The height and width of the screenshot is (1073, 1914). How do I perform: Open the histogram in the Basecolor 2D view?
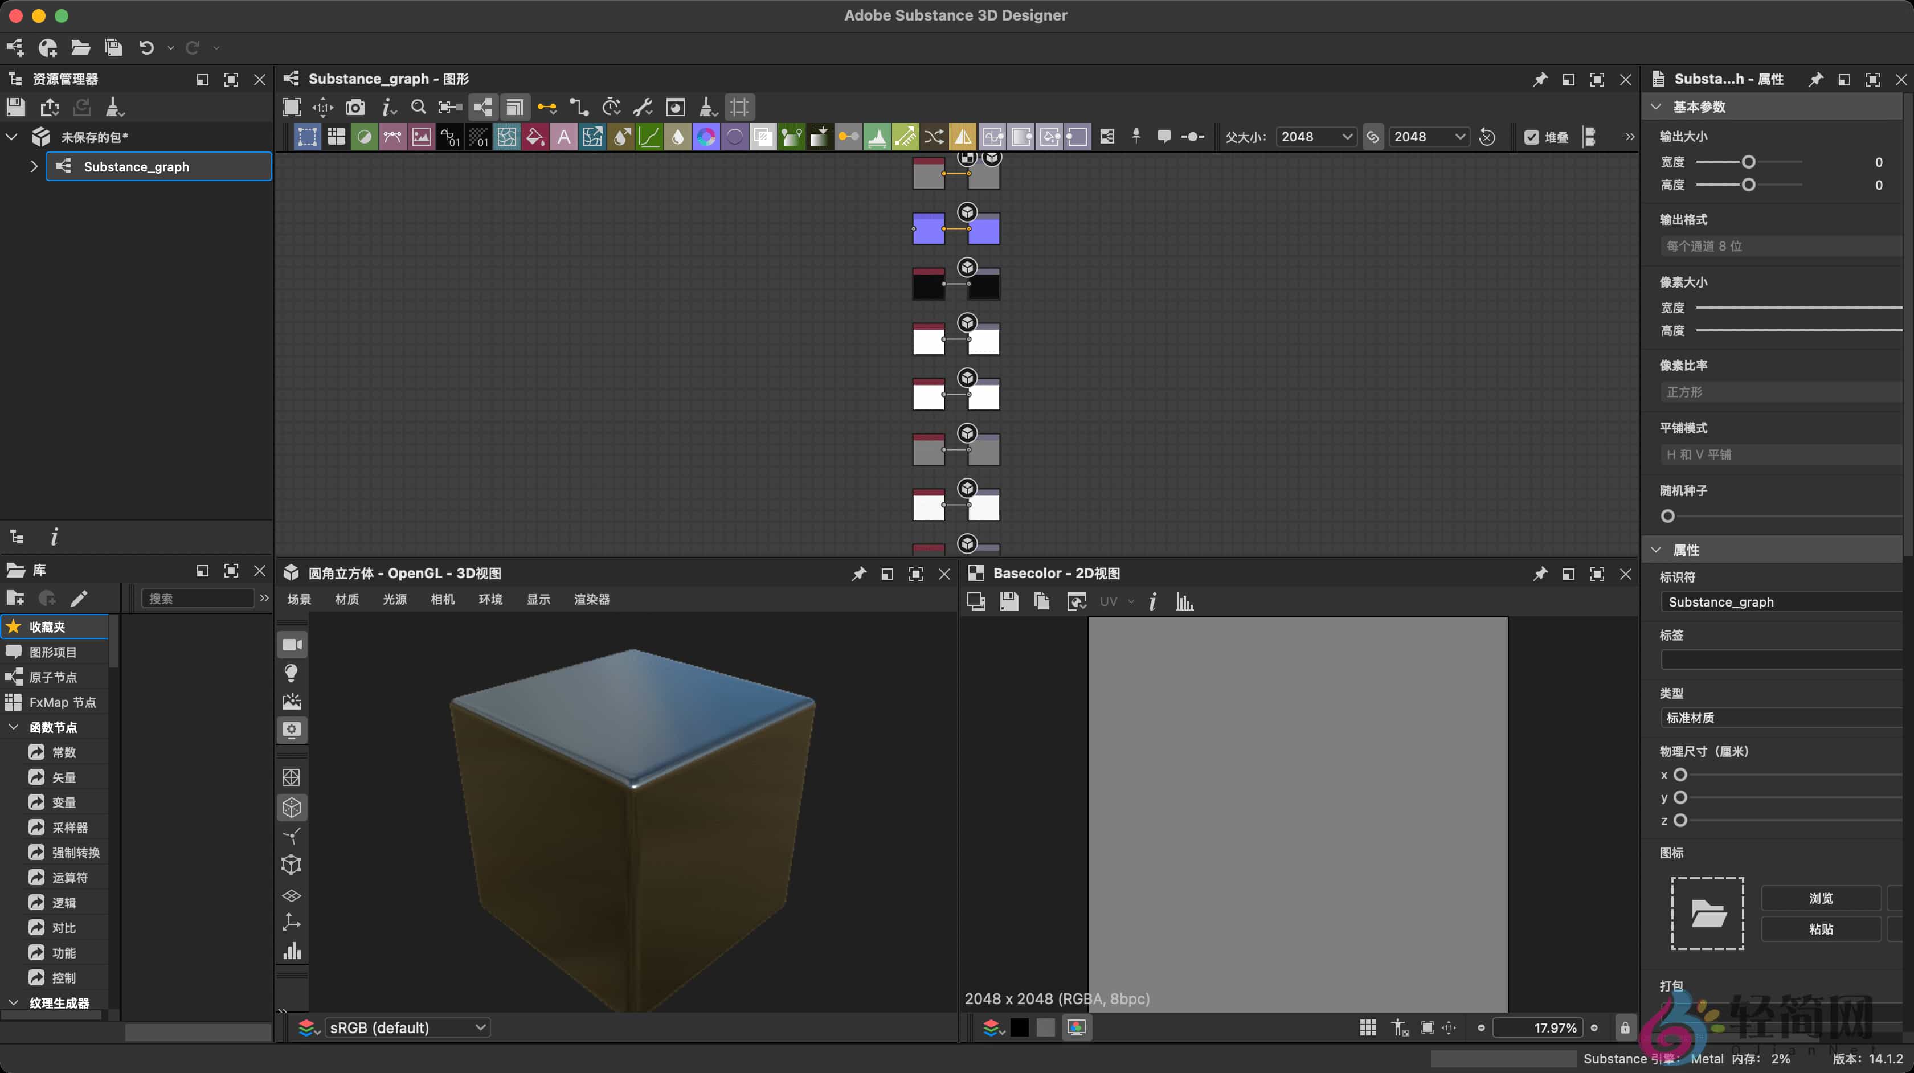(x=1184, y=601)
